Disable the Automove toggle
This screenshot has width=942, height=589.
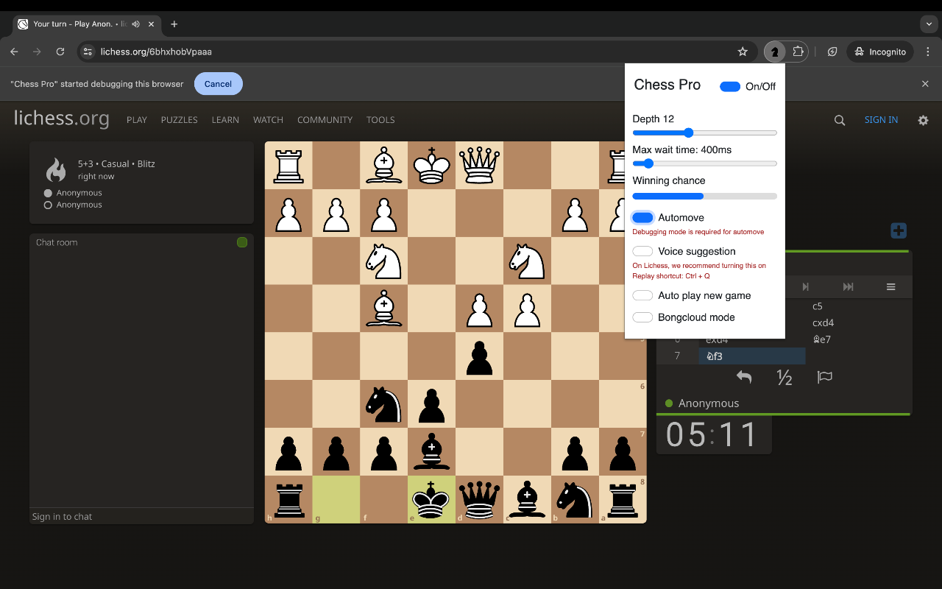(642, 217)
